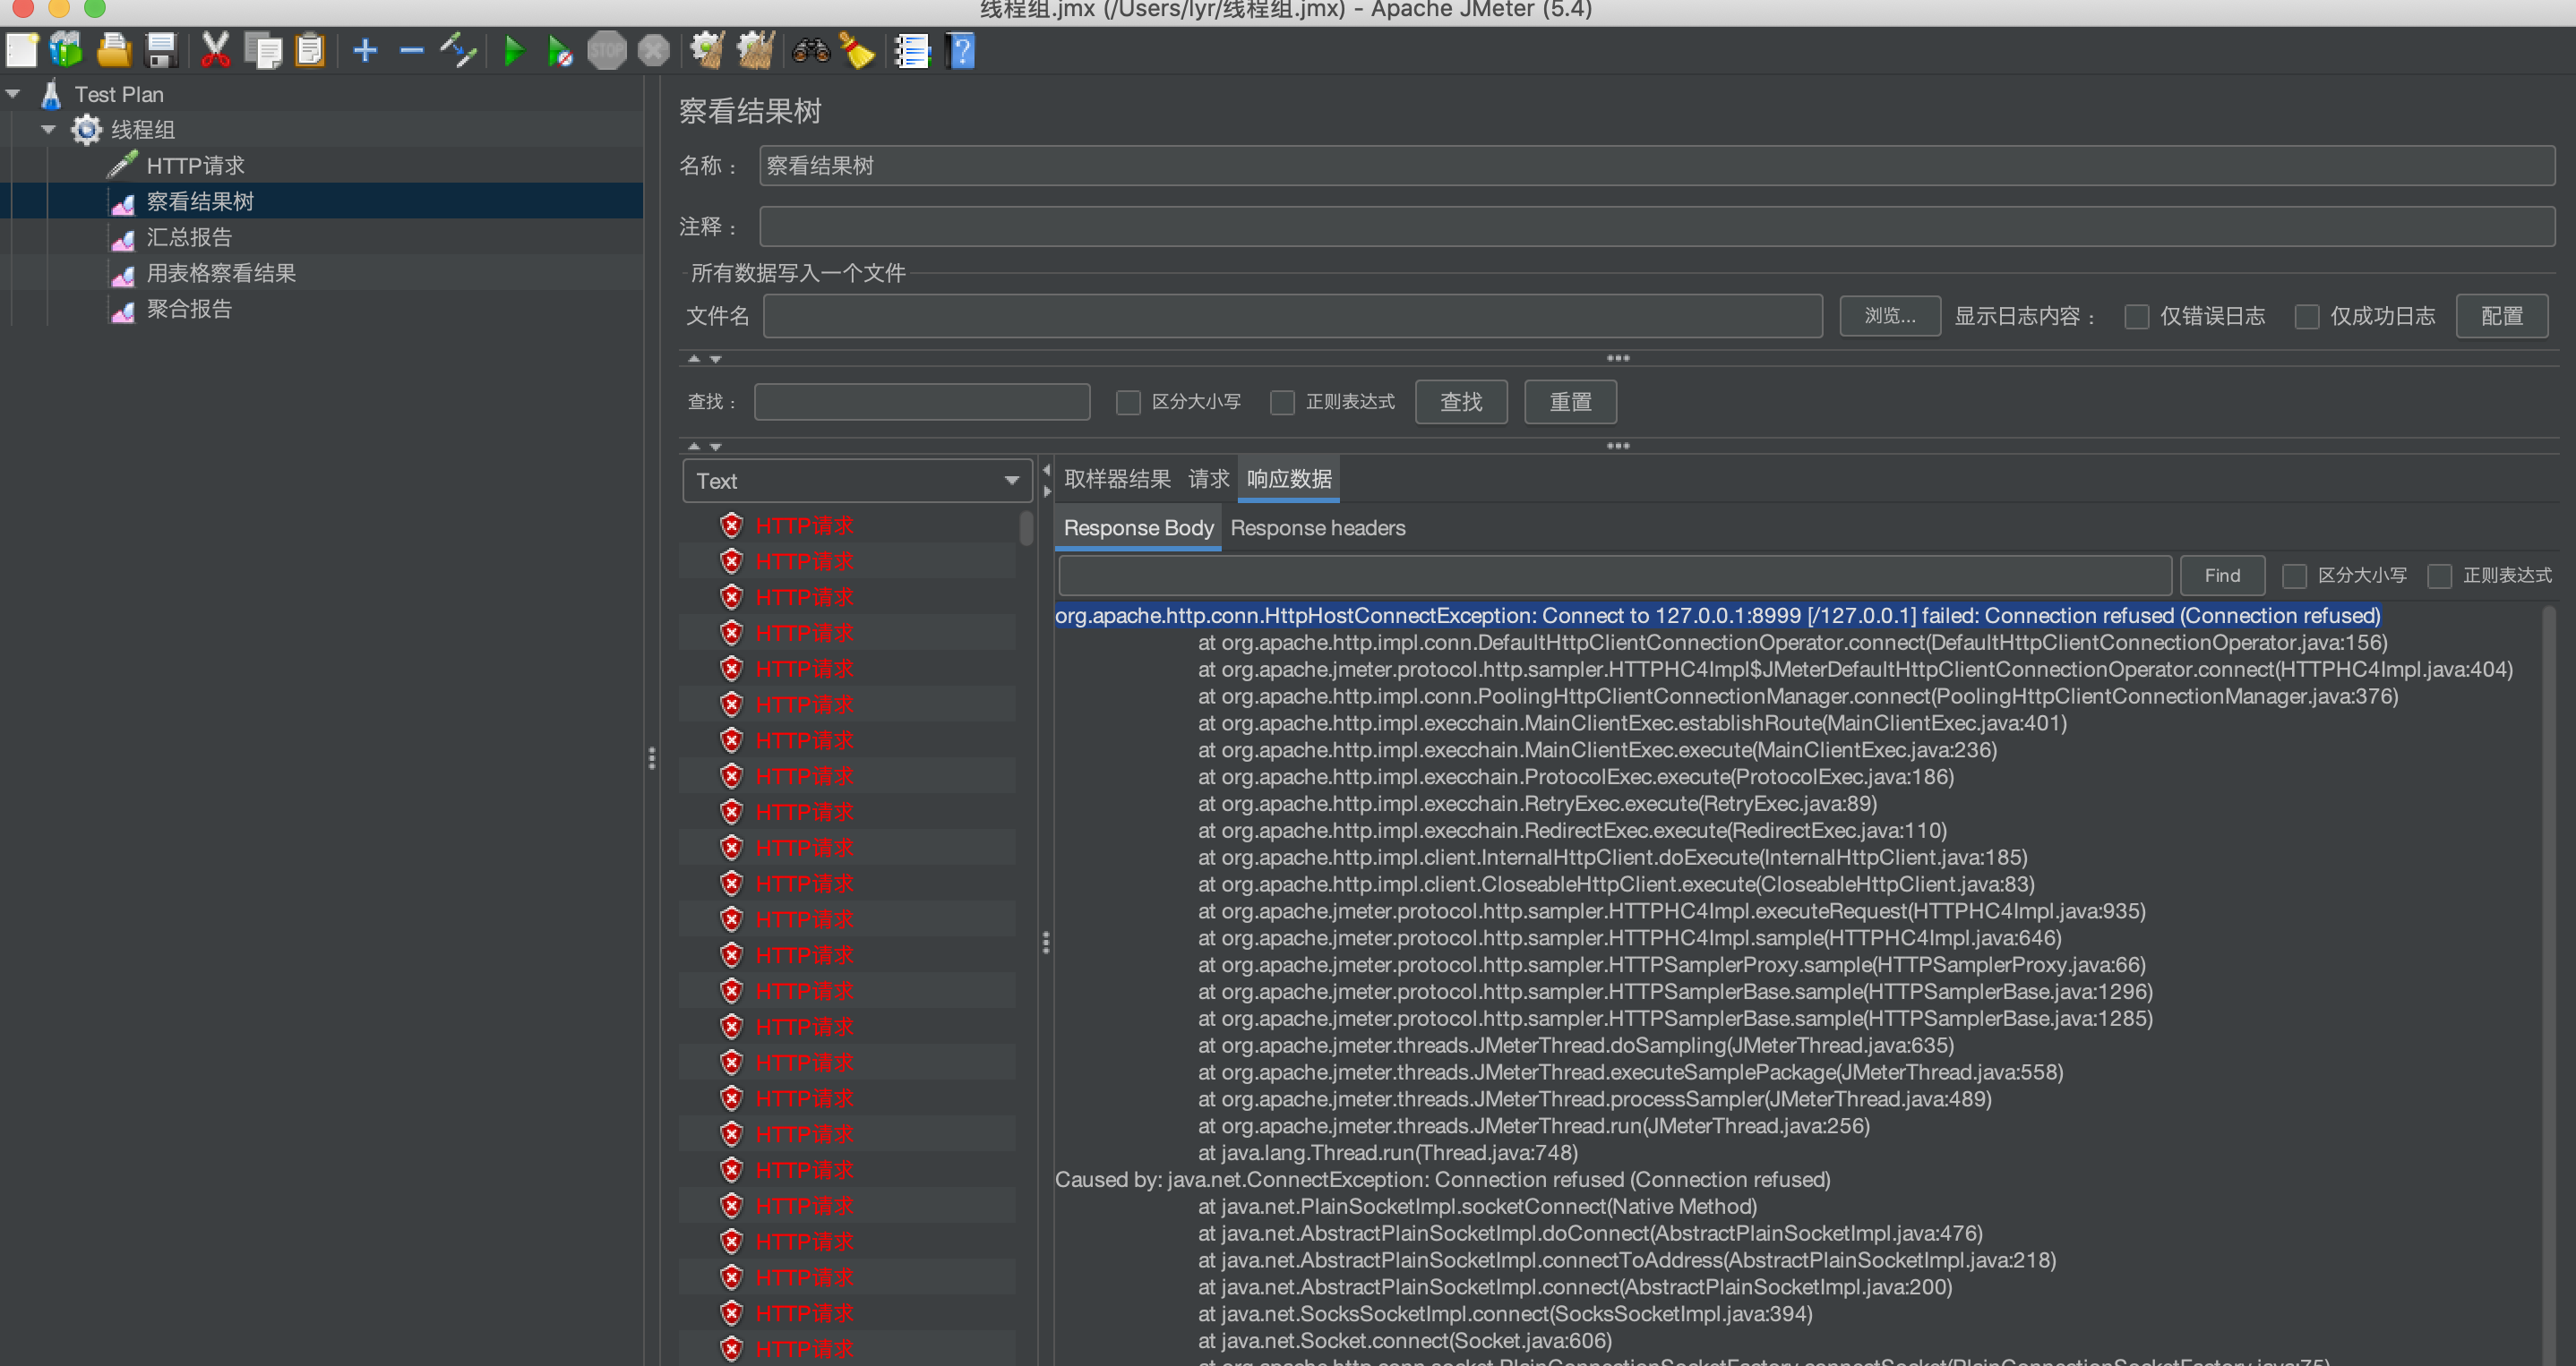Viewport: 2576px width, 1366px height.
Task: Switch to the 取样器结果 tab
Action: point(1117,479)
